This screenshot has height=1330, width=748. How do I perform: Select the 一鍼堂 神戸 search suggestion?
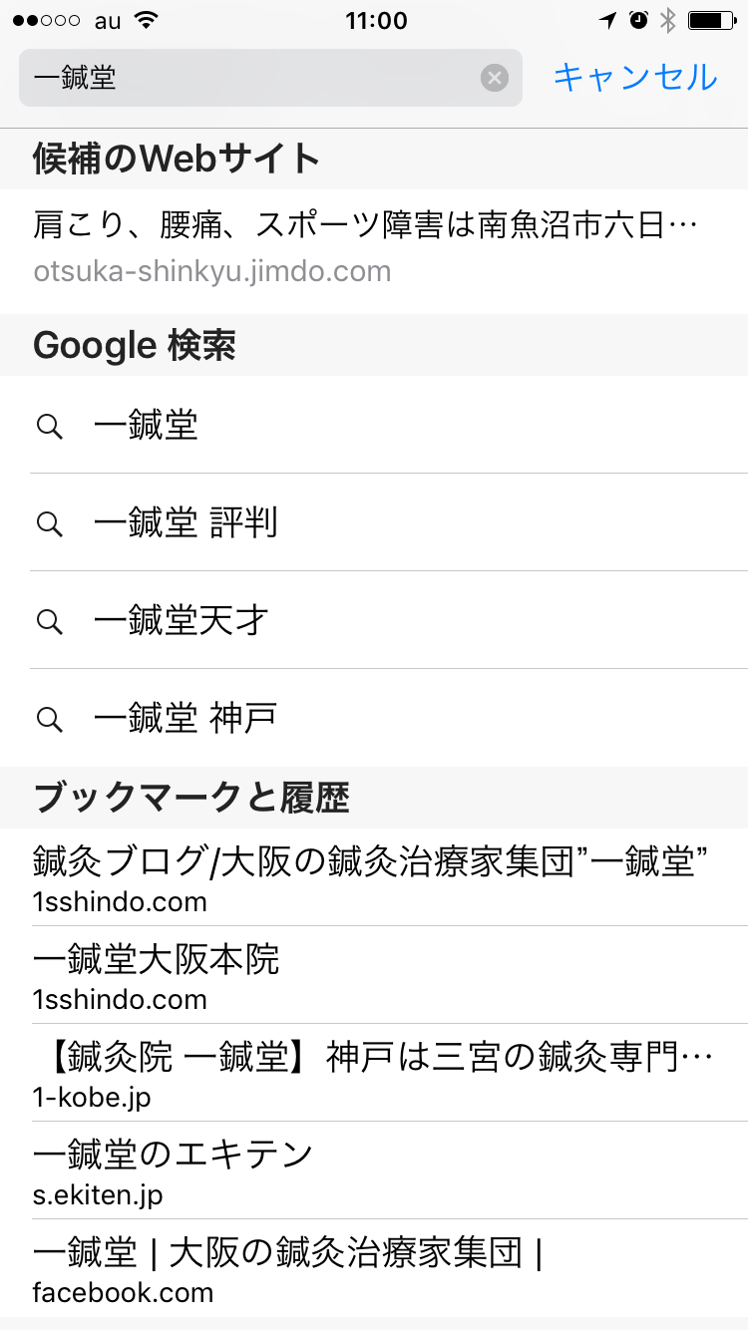186,718
